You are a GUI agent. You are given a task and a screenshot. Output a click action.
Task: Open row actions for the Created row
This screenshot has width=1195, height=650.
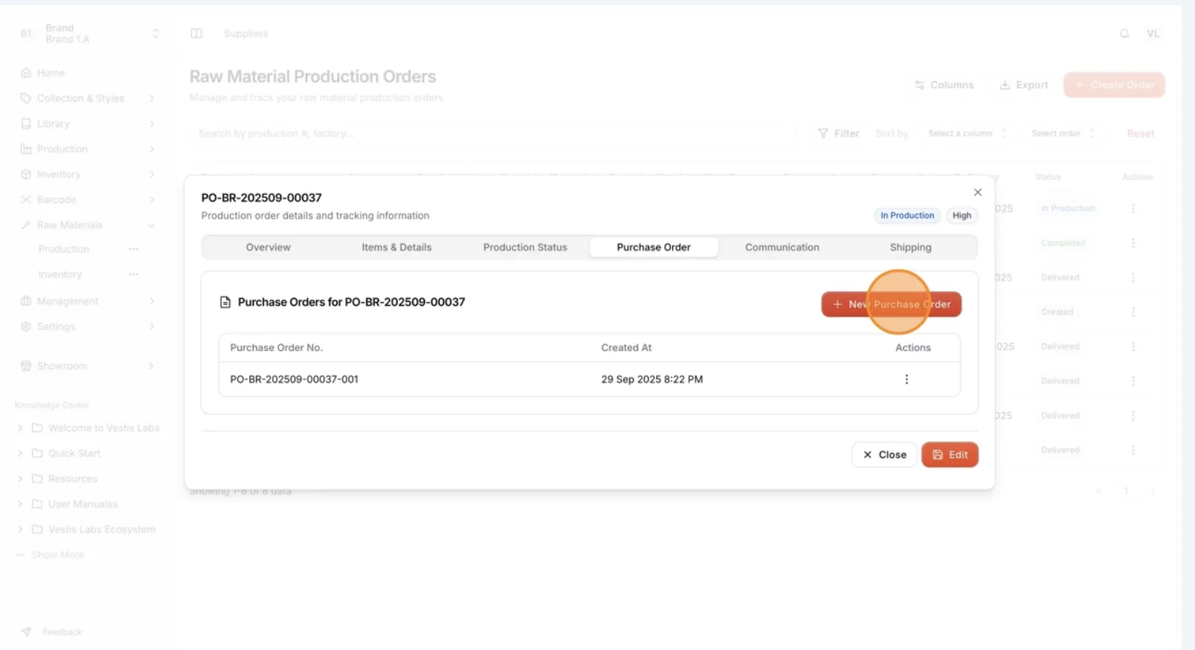pyautogui.click(x=1133, y=312)
